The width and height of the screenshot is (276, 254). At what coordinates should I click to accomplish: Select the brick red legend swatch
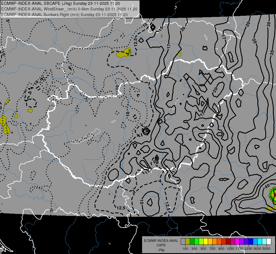click(224, 242)
